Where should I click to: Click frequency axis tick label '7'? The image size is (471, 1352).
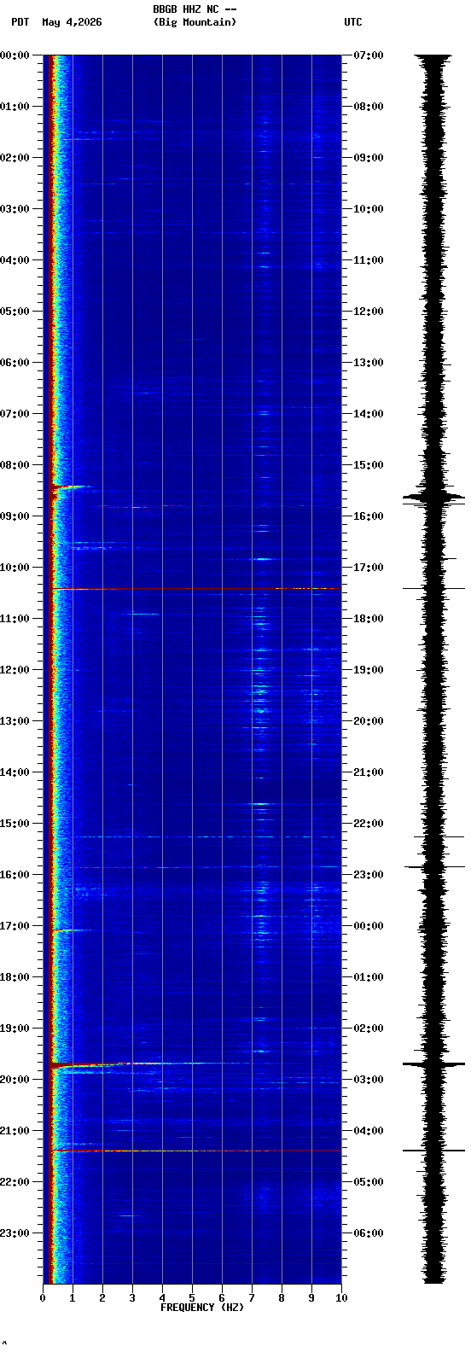click(x=252, y=1298)
